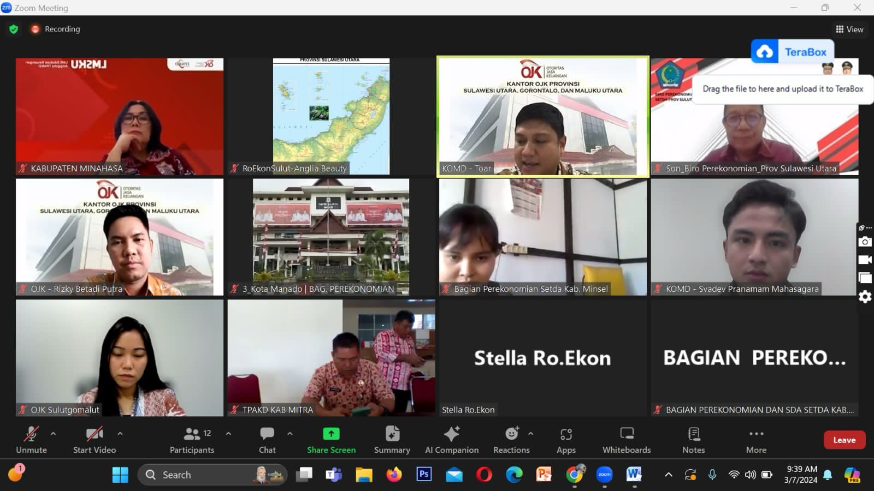Viewport: 874px width, 491px height.
Task: Open Microsoft Teams from taskbar
Action: pyautogui.click(x=333, y=475)
